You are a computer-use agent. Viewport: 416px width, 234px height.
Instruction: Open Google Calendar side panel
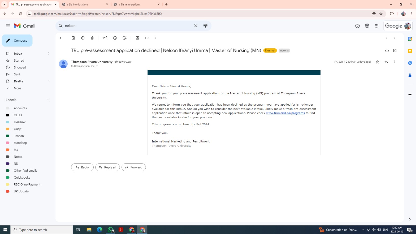(x=410, y=39)
